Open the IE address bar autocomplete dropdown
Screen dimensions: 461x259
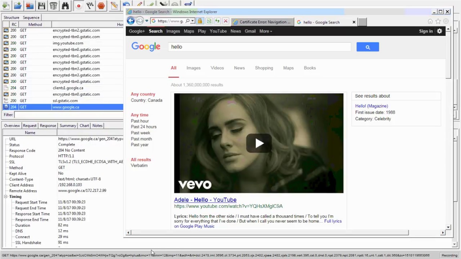coord(193,21)
